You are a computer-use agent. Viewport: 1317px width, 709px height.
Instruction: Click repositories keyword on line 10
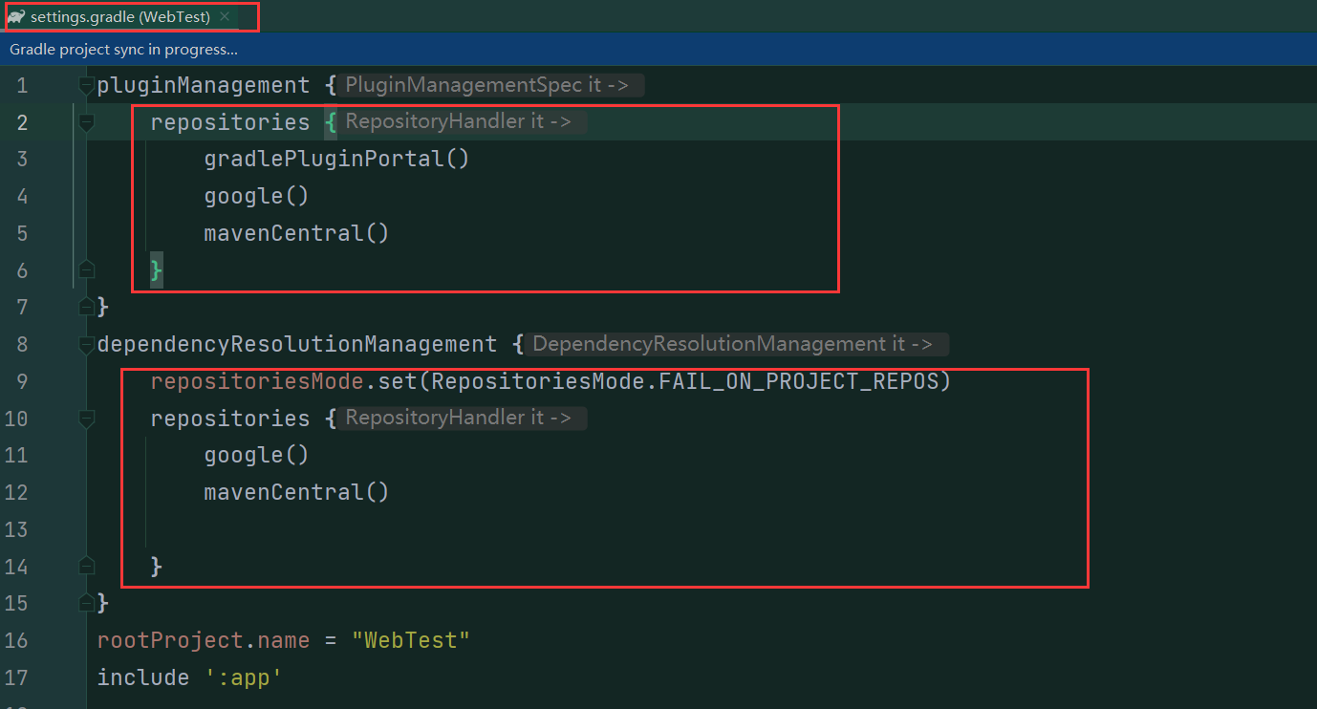point(230,419)
